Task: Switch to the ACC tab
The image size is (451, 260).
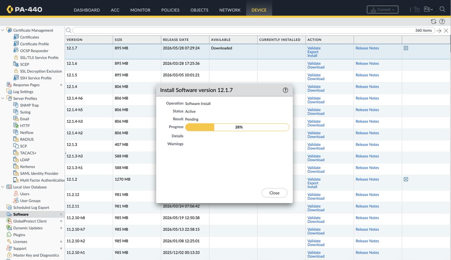Action: tap(115, 10)
